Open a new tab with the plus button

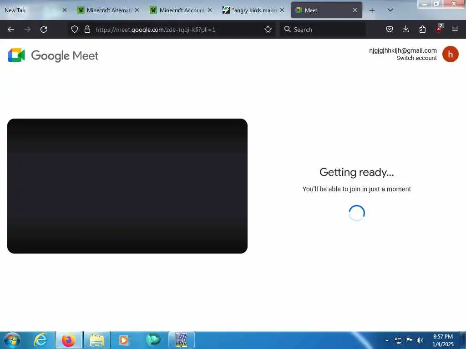tap(372, 10)
